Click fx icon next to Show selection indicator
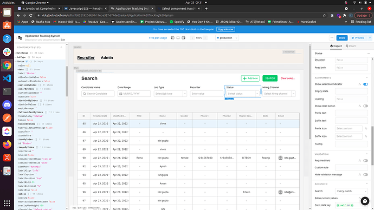The width and height of the screenshot is (374, 210). tap(360, 84)
